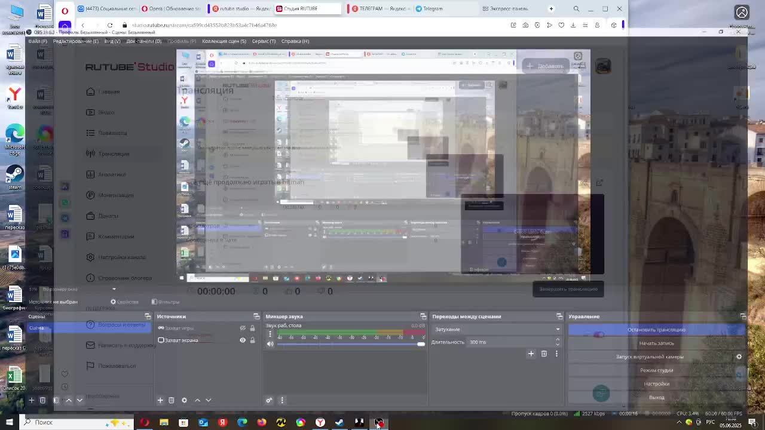This screenshot has height=430, width=765.
Task: Select the Сцена item in scenes list
Action: click(90, 328)
